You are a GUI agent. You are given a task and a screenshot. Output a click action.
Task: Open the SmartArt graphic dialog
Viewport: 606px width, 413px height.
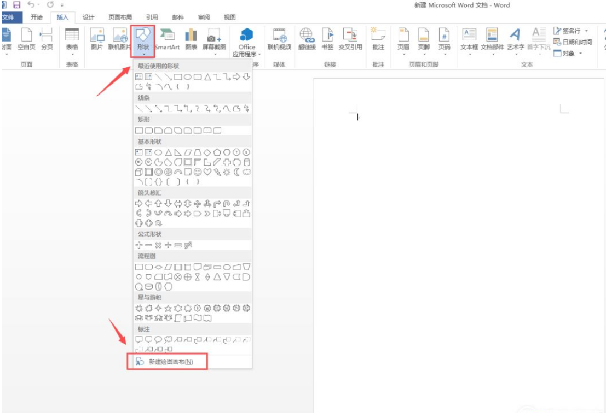point(168,40)
